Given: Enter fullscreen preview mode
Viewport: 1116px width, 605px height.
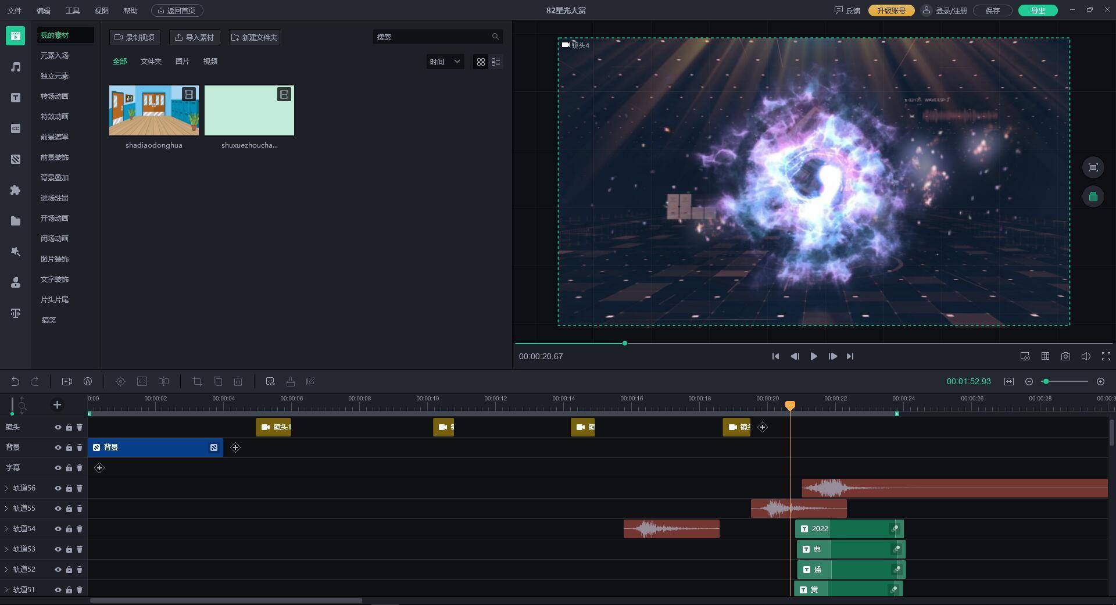Looking at the screenshot, I should pos(1106,356).
